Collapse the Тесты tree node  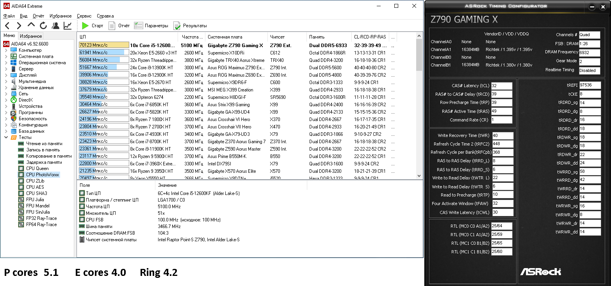tap(6, 137)
